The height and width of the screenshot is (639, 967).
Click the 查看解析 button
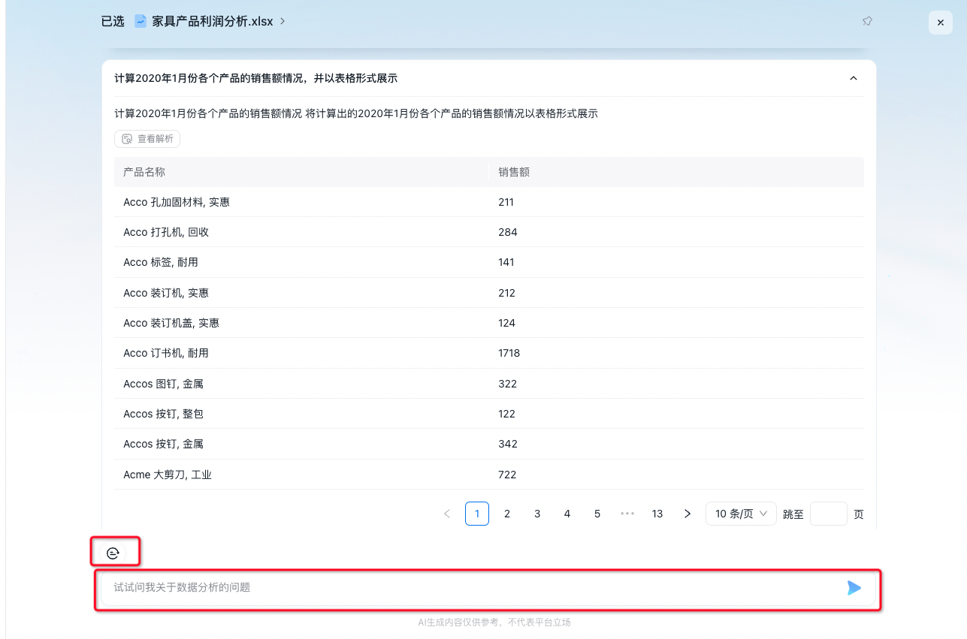point(147,139)
